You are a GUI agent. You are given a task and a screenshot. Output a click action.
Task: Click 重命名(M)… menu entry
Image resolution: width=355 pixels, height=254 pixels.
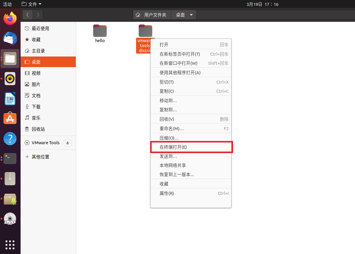click(172, 129)
